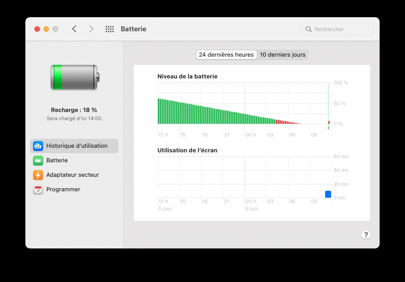Screen dimensions: 405x282
Task: Select the Historique d'utilisation chart icon
Action: point(38,146)
